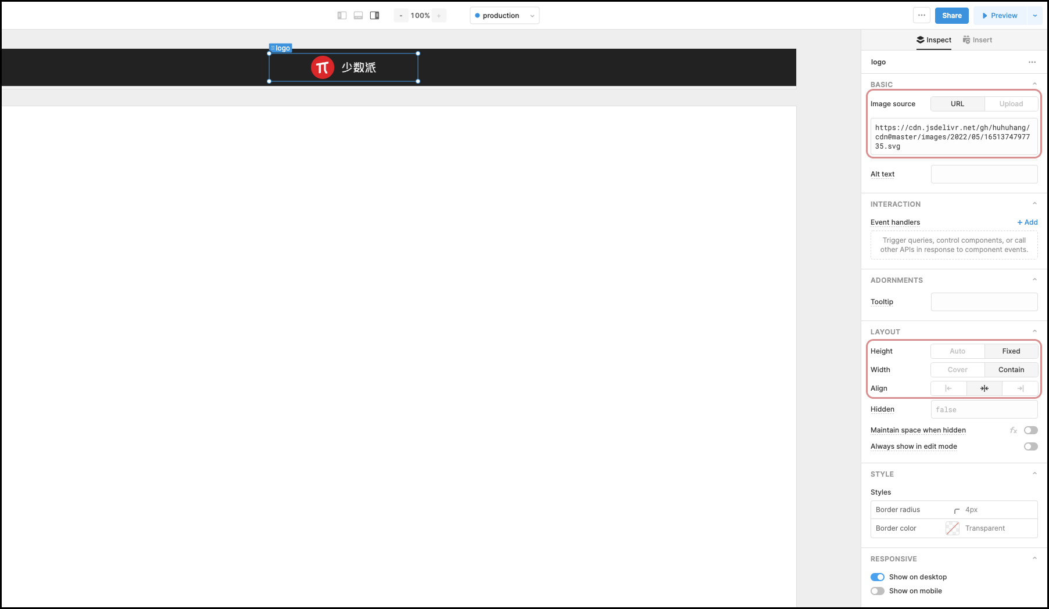Collapse the RESPONSIVE section
Screen dimensions: 1049x609
[x=1034, y=558]
